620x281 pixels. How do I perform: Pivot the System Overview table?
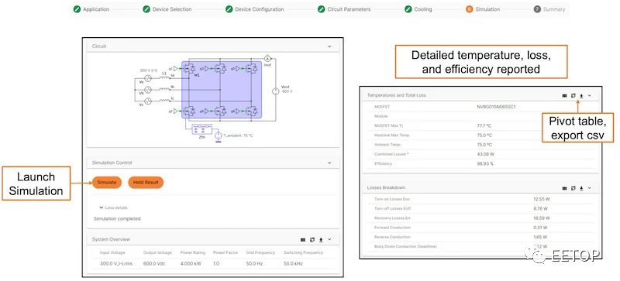[312, 239]
